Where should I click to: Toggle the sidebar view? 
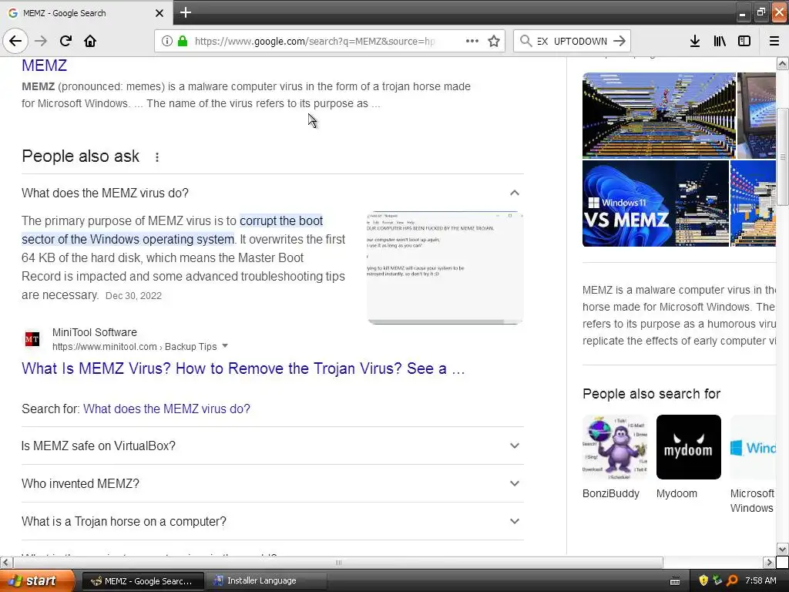pos(744,41)
